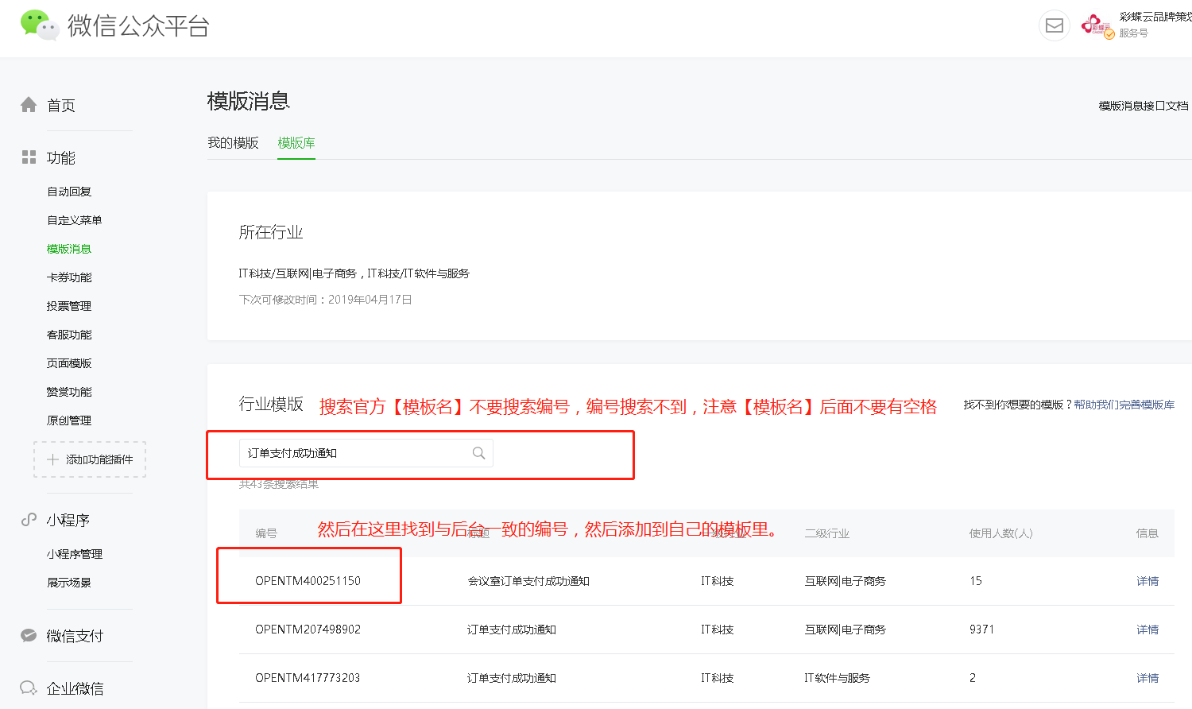Open 企业微信 section in sidebar
This screenshot has height=709, width=1192.
point(75,688)
